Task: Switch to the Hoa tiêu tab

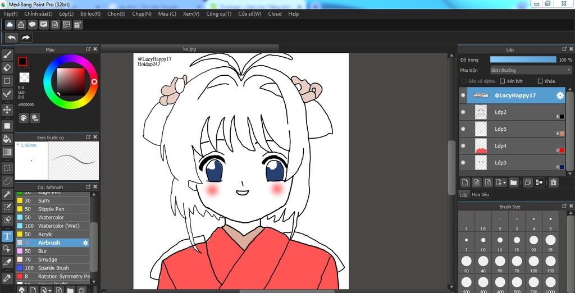Action: click(480, 194)
